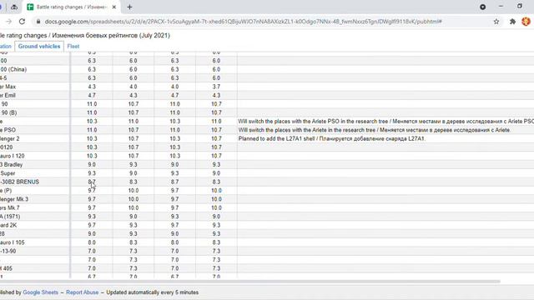Click the Challenger 2 row name cell
The image size is (534, 300).
[35, 139]
